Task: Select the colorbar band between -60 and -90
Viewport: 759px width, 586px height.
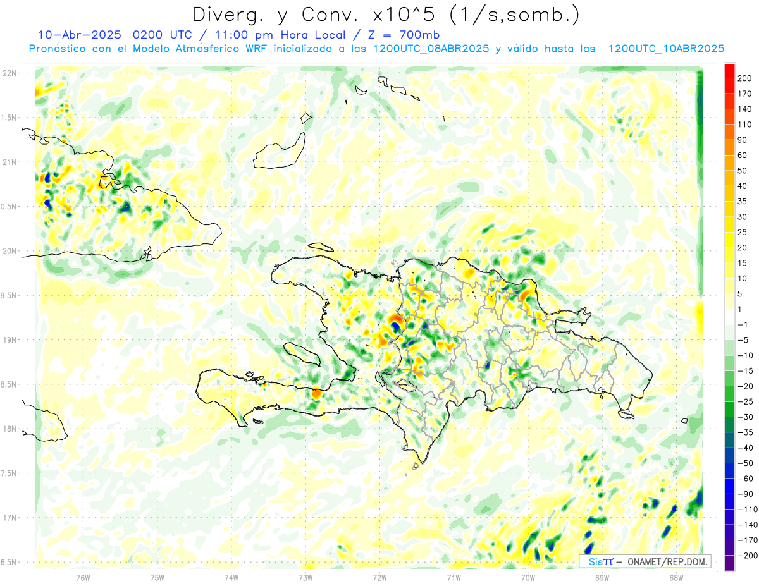Action: point(729,486)
